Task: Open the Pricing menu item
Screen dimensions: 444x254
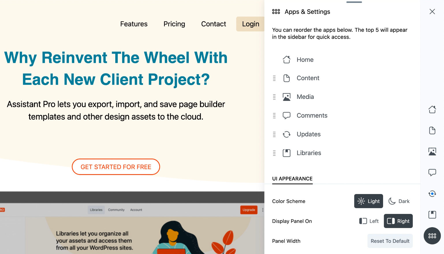Action: [x=174, y=24]
